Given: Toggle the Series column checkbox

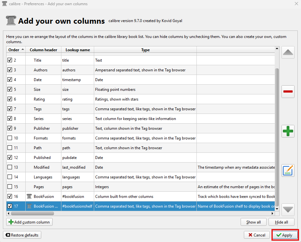Looking at the screenshot, I should click(10, 118).
